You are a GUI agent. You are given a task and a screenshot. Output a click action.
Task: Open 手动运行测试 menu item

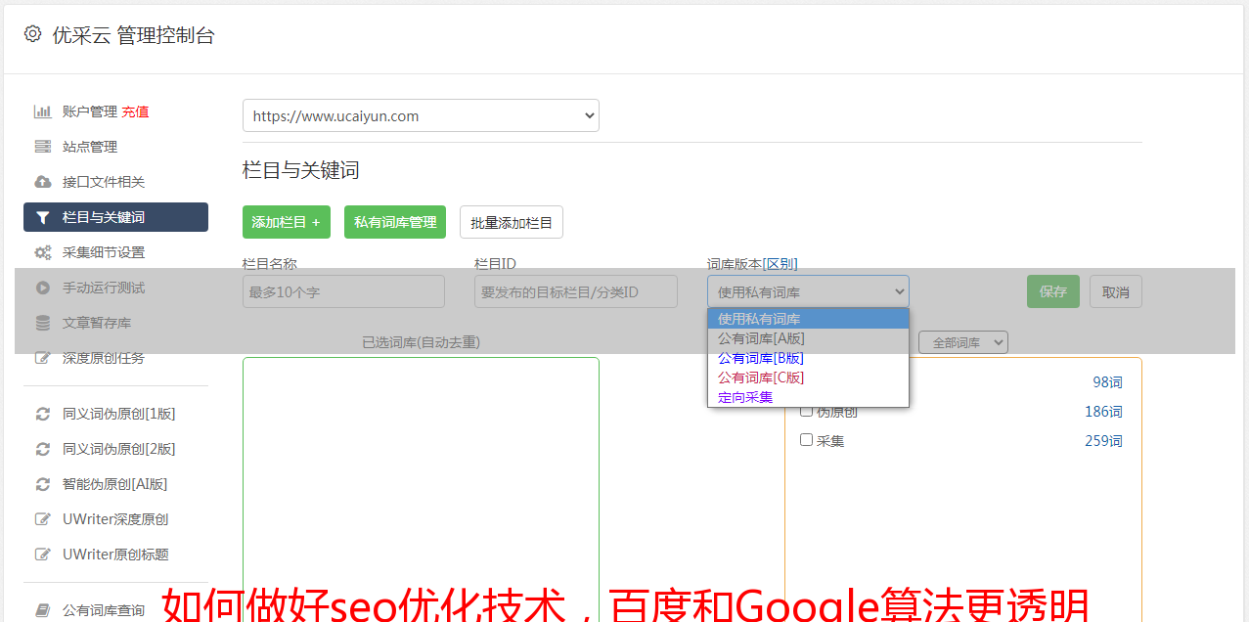pyautogui.click(x=104, y=288)
